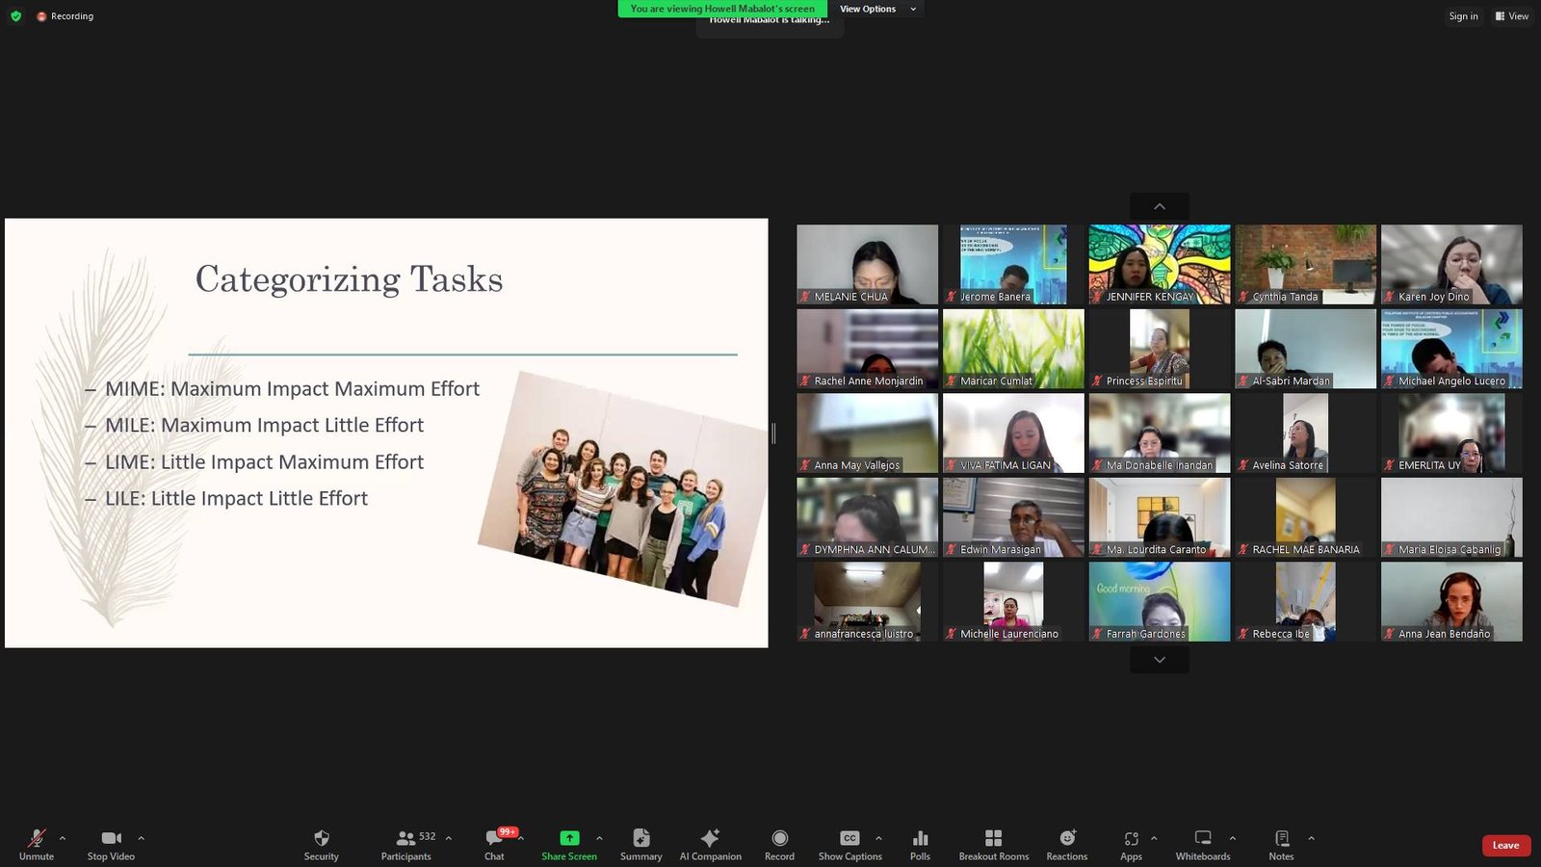Open the View Options dropdown
This screenshot has width=1541, height=867.
tap(876, 9)
